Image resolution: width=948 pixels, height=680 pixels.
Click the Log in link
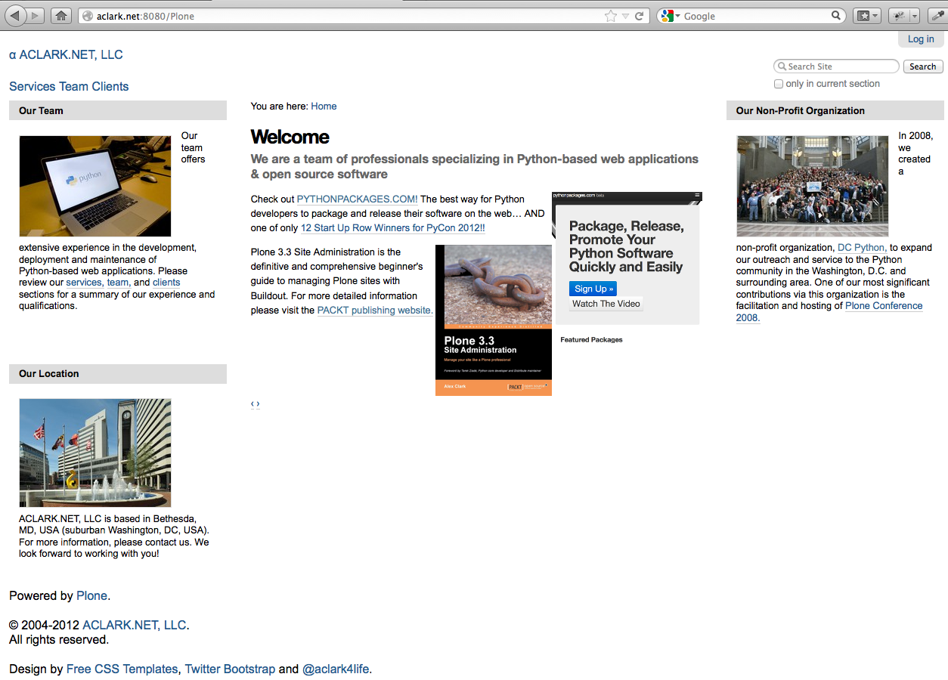(x=921, y=39)
